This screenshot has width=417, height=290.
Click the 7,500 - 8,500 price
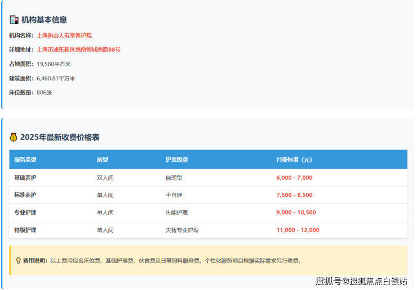[x=294, y=195]
